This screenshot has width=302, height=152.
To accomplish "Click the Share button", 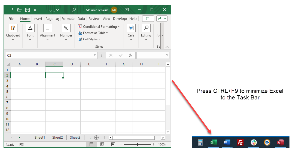I will (x=162, y=19).
